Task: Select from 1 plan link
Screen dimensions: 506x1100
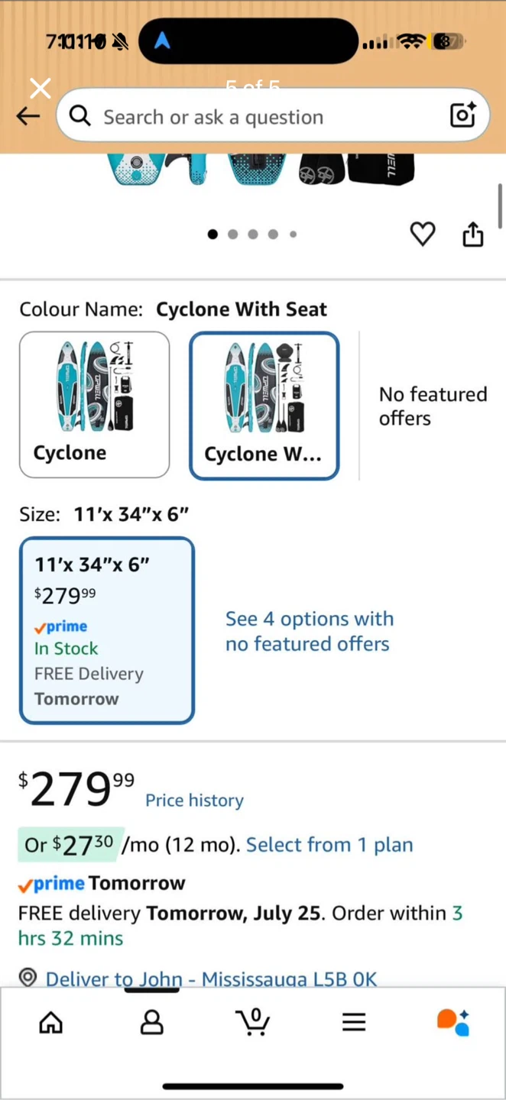Action: pyautogui.click(x=329, y=845)
